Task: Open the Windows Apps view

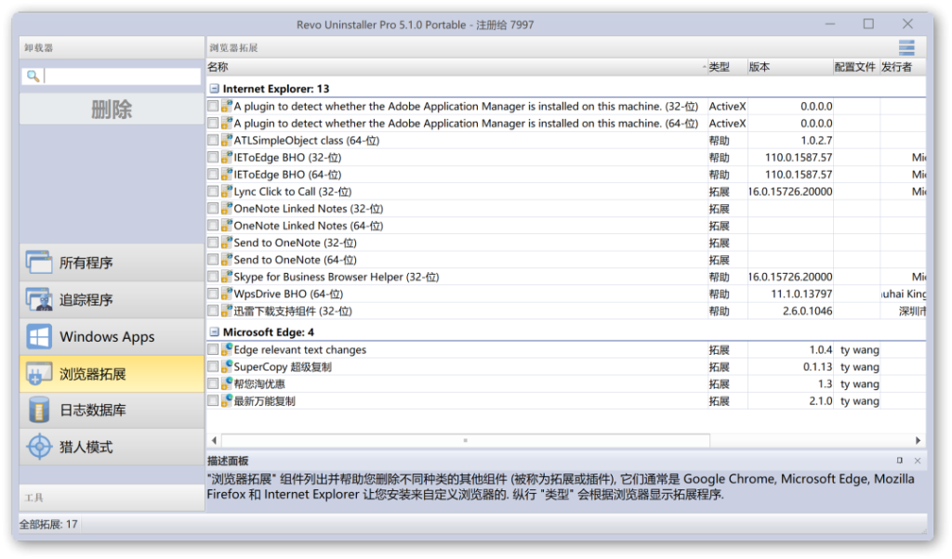Action: coord(112,336)
